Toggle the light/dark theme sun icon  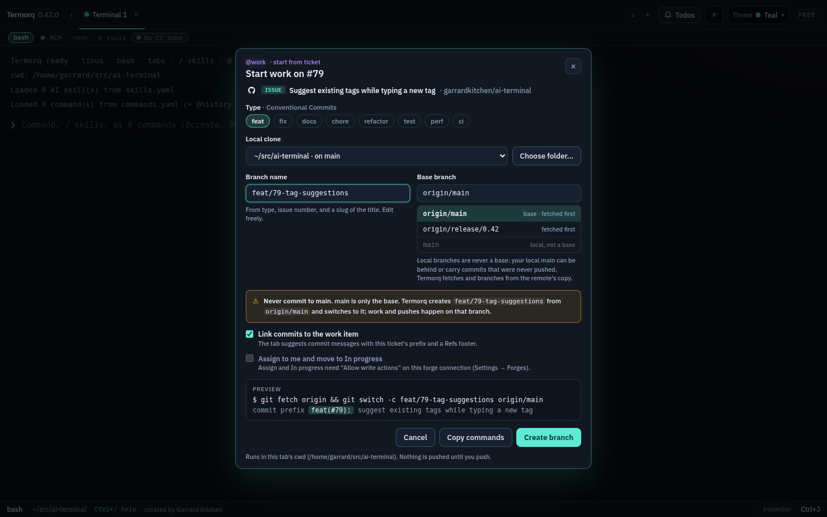(x=714, y=15)
